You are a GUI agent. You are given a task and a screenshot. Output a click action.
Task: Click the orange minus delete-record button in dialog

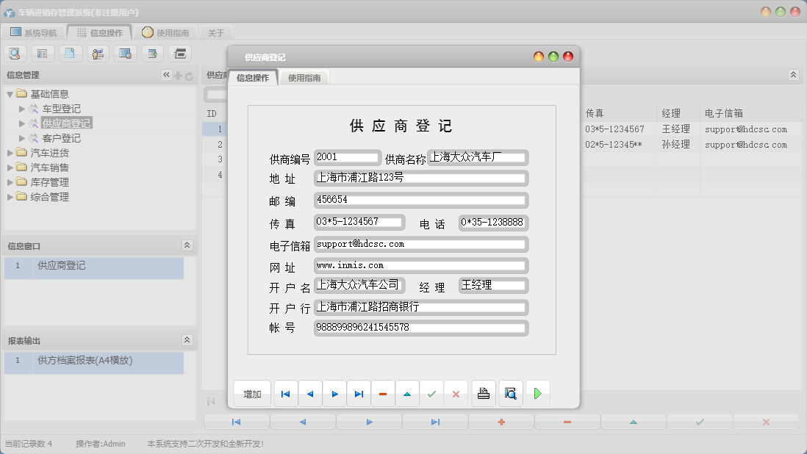point(383,394)
